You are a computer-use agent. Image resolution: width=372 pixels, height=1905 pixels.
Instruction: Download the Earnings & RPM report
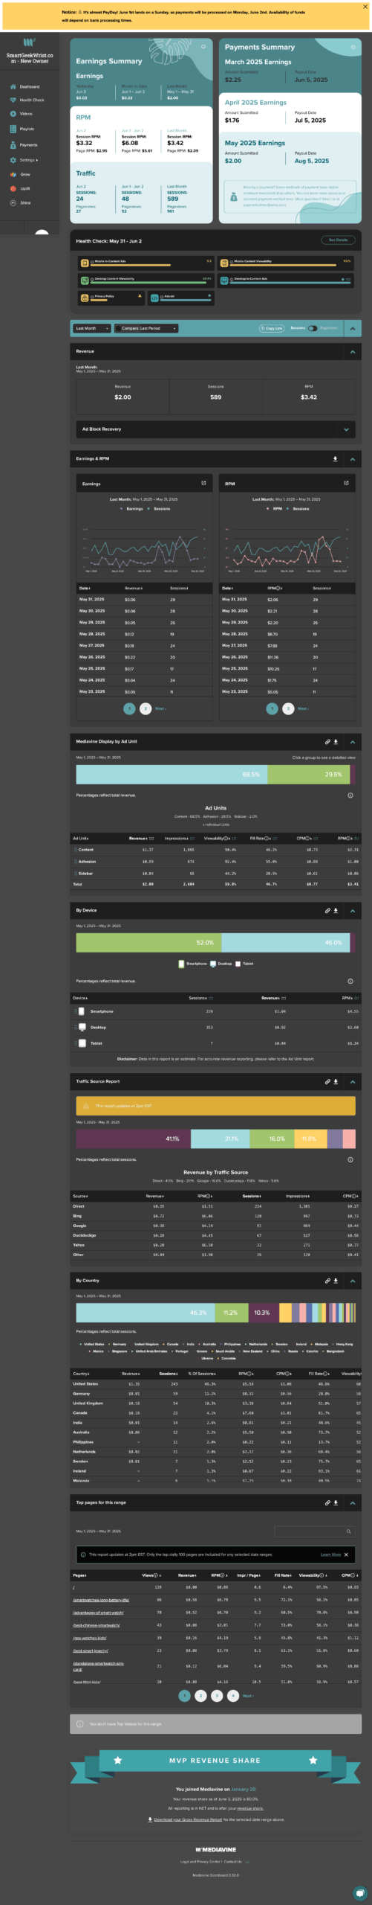tap(335, 459)
